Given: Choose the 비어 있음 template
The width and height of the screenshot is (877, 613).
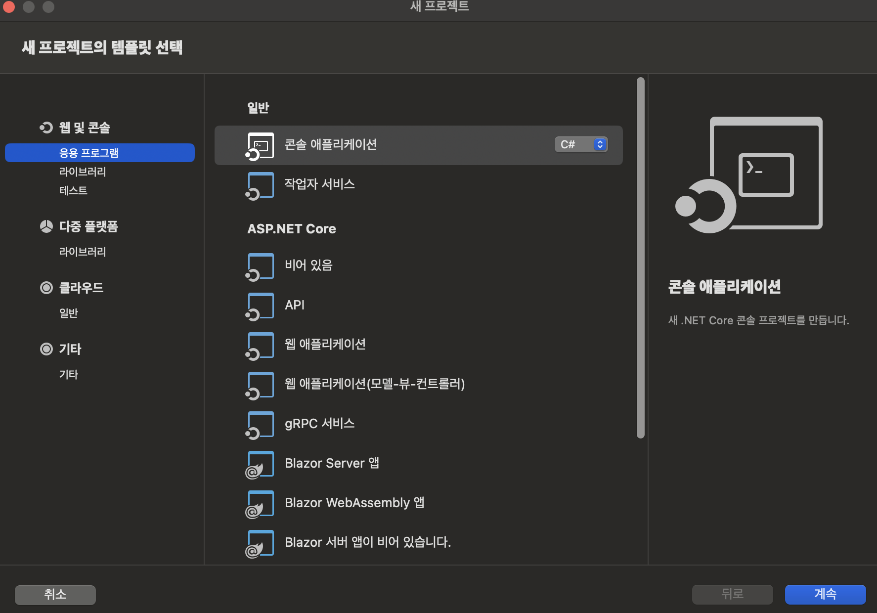Looking at the screenshot, I should [x=419, y=266].
